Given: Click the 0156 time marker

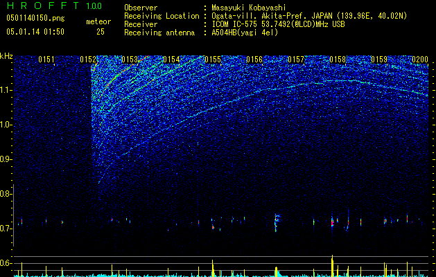Looking at the screenshot, I should pyautogui.click(x=254, y=60).
